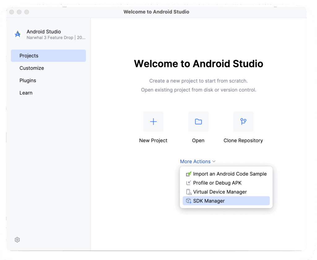Click the Clone Repository branch icon
317x260 pixels.
click(243, 122)
